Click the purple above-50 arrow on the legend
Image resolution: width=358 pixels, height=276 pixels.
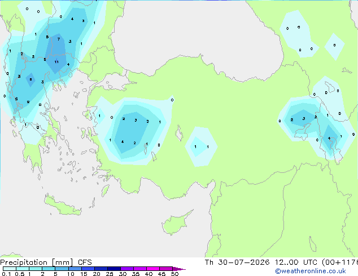point(179,269)
